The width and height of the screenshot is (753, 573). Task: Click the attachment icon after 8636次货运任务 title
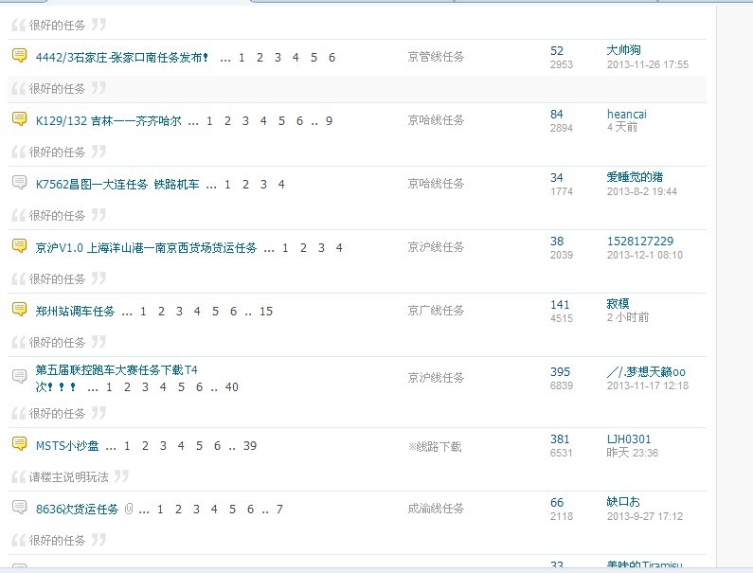(x=128, y=510)
